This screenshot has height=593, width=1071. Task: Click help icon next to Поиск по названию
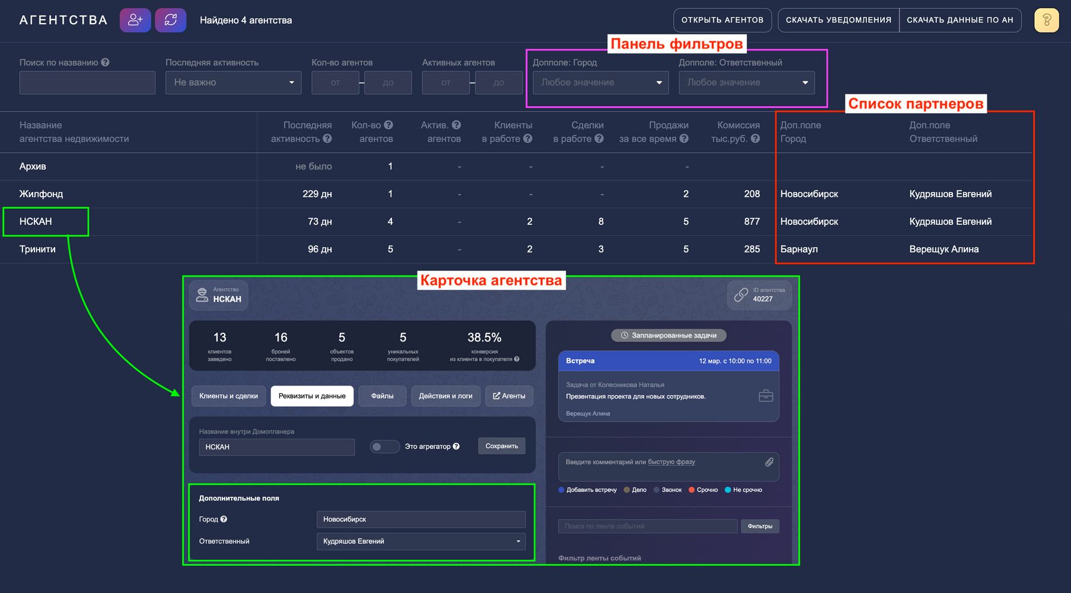point(105,62)
